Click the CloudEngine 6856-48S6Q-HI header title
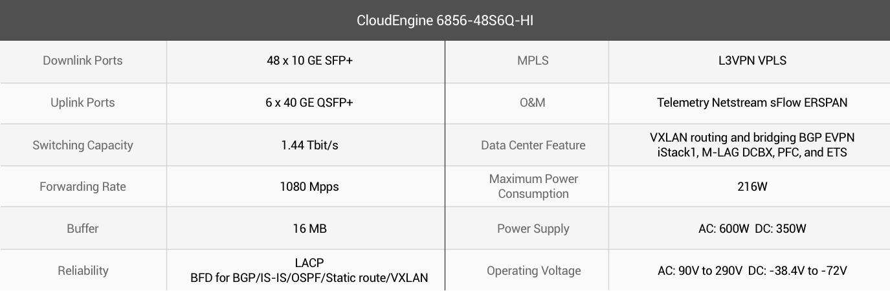 click(x=445, y=21)
